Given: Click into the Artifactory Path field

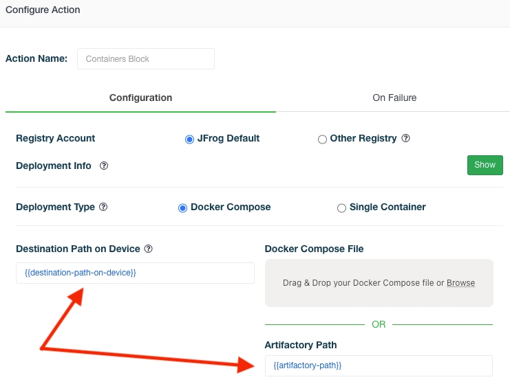Looking at the screenshot, I should (x=378, y=365).
